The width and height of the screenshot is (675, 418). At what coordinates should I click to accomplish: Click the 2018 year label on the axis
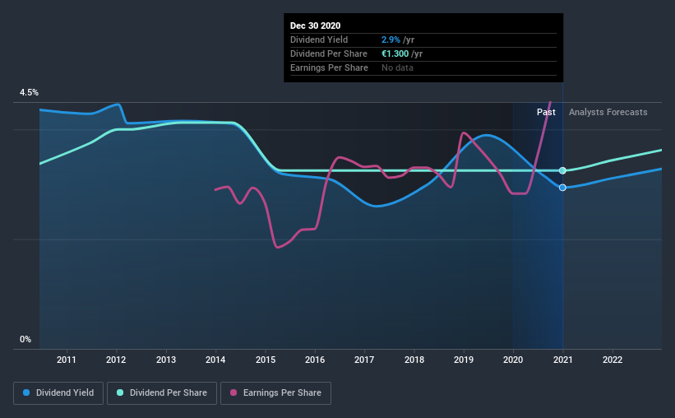[414, 360]
